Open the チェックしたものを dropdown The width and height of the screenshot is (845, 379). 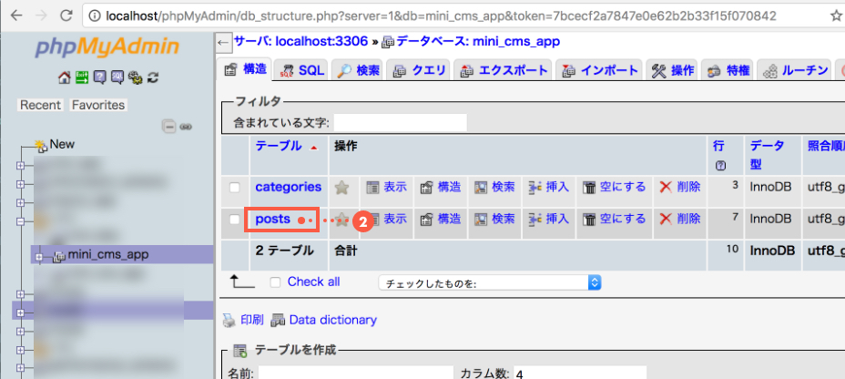click(x=490, y=282)
